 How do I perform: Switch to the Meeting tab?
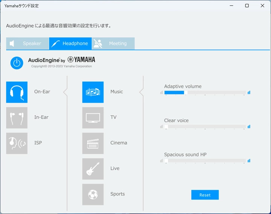[113, 44]
